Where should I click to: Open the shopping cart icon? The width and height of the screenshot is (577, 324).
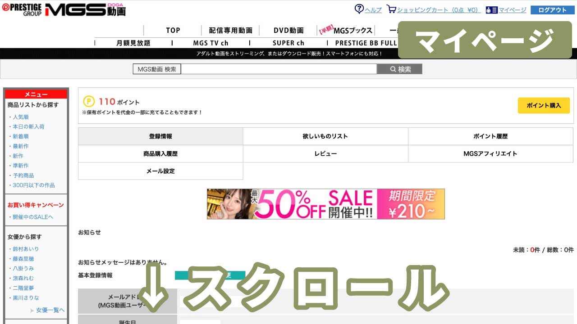(x=391, y=9)
